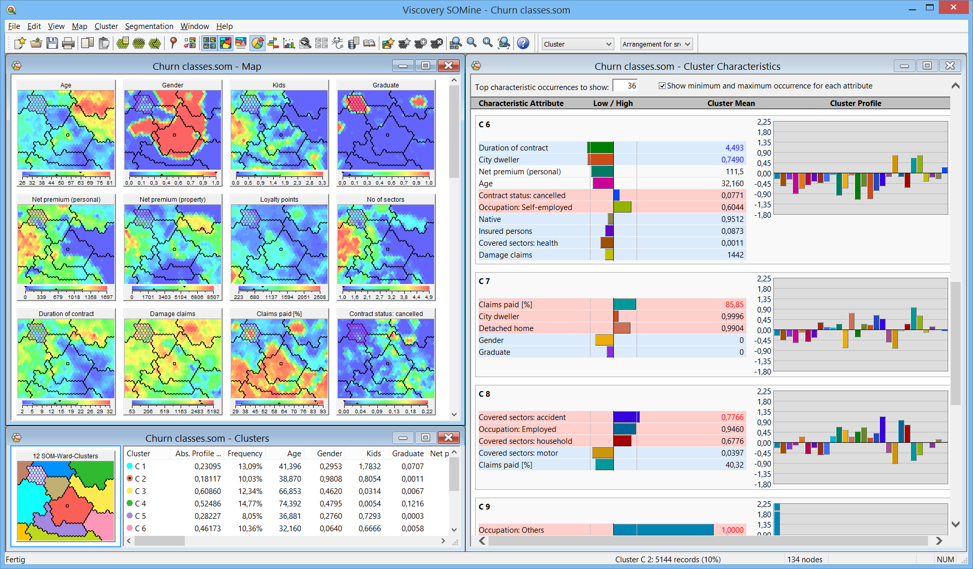
Task: Click the zoom out magnifier icon
Action: pyautogui.click(x=471, y=43)
